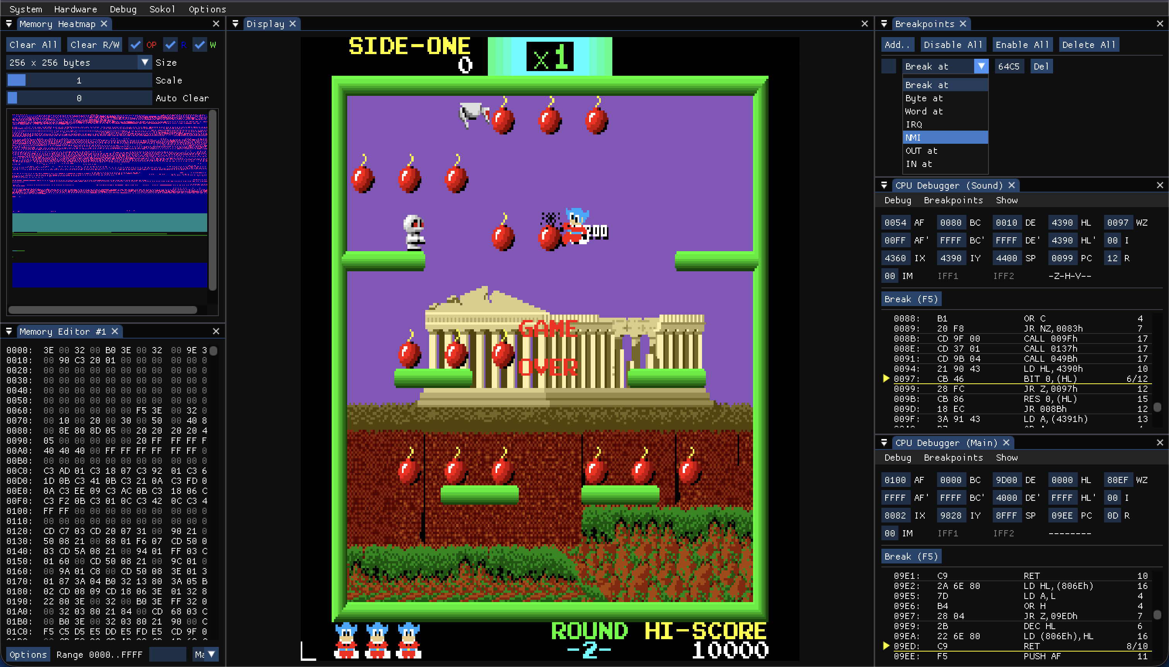Screen dimensions: 1169x667
Task: Close the Display tab with its X
Action: click(x=293, y=23)
